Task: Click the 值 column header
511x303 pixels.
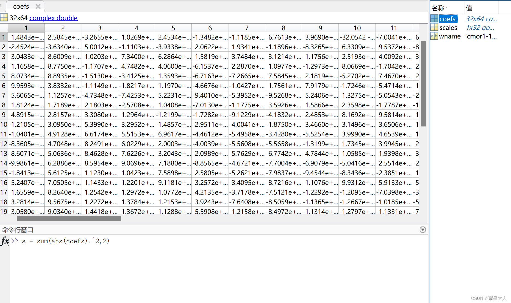Action: coord(469,8)
